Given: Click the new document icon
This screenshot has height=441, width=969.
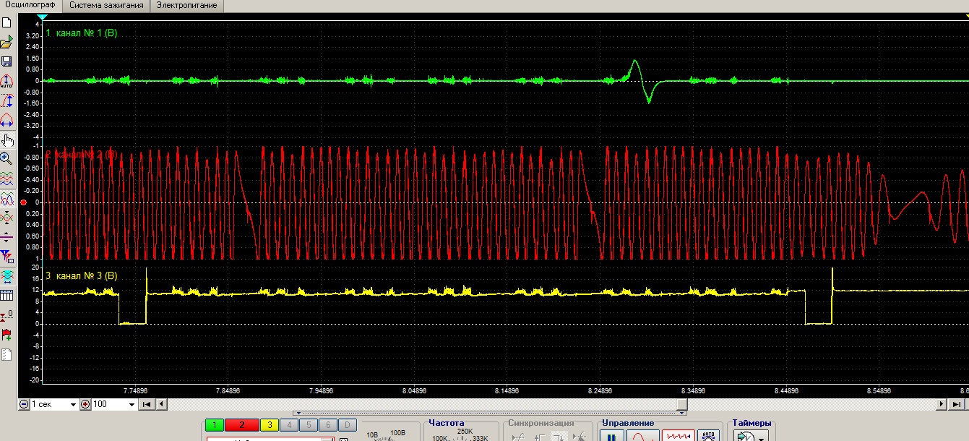Looking at the screenshot, I should pos(7,24).
